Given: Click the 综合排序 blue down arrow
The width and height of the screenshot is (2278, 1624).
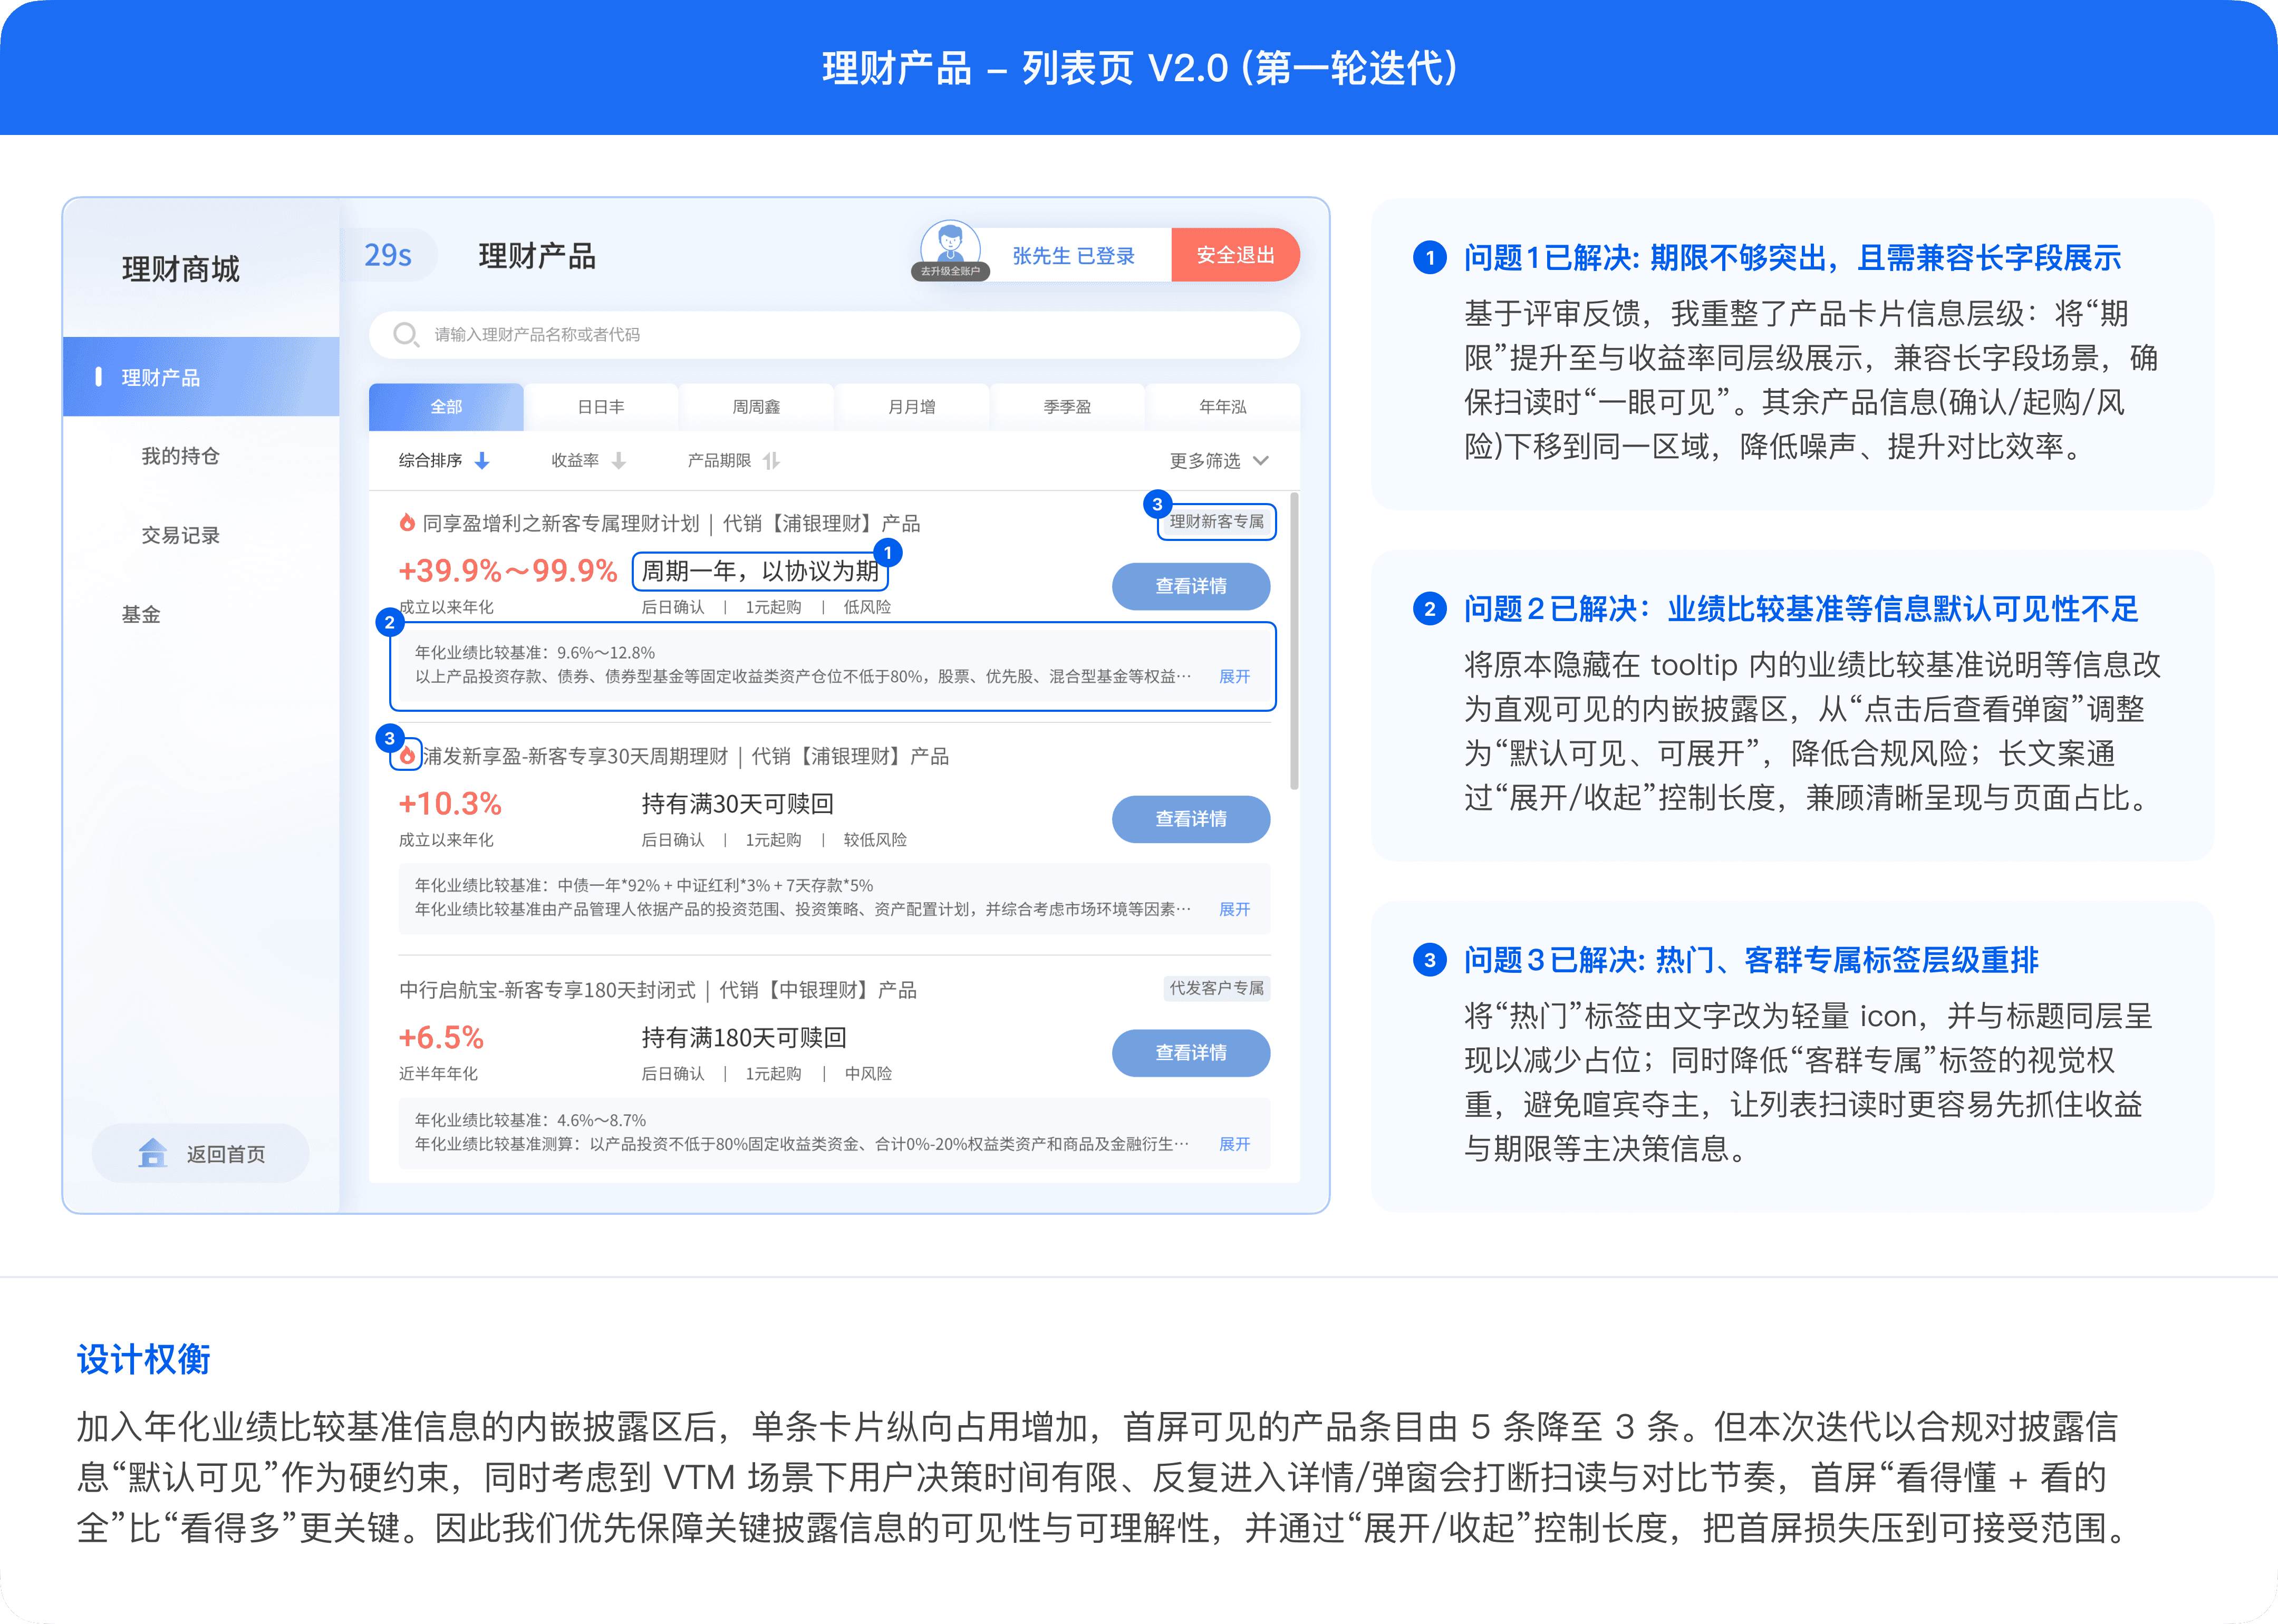Looking at the screenshot, I should 482,460.
